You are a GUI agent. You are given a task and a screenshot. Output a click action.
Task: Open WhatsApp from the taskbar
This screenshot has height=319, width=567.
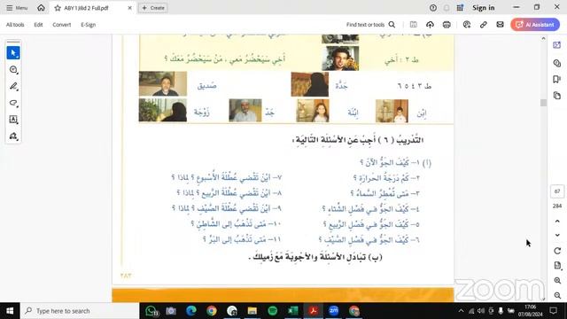[151, 311]
